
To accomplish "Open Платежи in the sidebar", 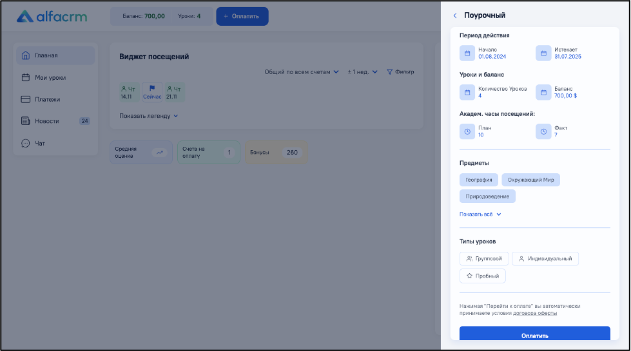I will coord(55,99).
